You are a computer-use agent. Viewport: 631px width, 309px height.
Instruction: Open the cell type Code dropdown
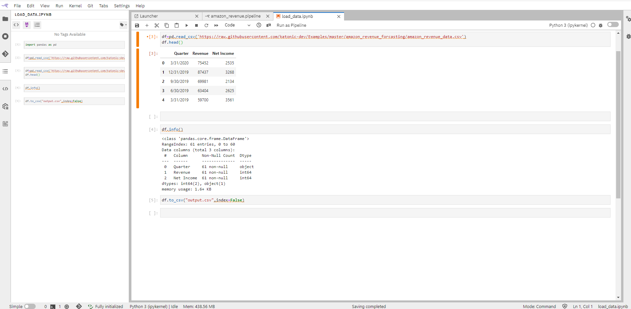click(x=237, y=25)
